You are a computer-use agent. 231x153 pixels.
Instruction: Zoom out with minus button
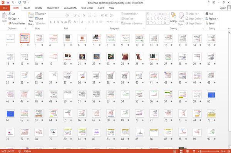pos(199,151)
